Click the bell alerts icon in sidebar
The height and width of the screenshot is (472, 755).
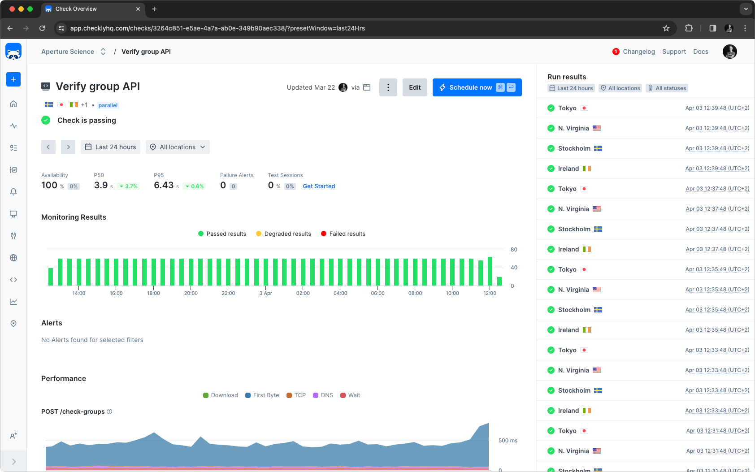[13, 192]
